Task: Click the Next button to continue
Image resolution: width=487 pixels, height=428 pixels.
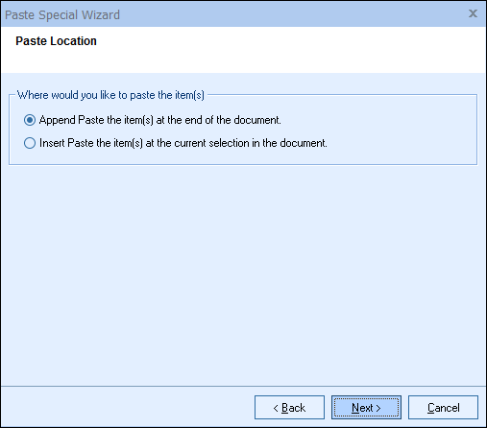Action: [x=366, y=408]
